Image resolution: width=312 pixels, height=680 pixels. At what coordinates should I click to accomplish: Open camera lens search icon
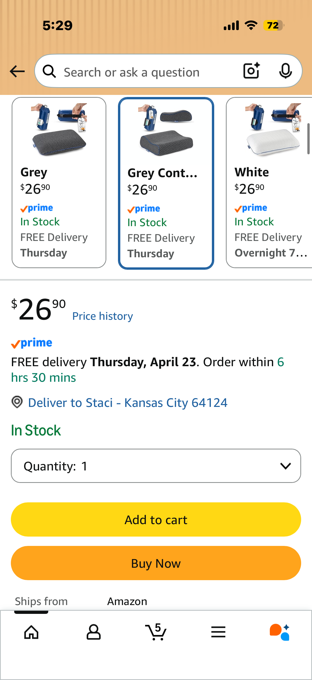251,71
